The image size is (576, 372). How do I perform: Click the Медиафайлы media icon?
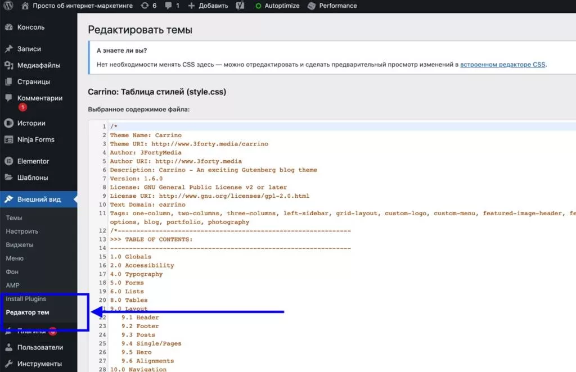pos(9,65)
